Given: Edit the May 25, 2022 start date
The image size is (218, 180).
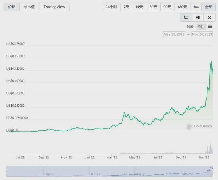Looking at the screenshot, I should pyautogui.click(x=174, y=34).
